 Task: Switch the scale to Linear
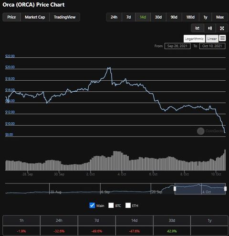212,39
